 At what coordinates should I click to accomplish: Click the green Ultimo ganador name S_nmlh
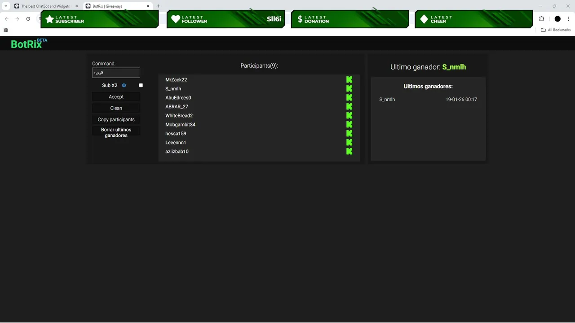pos(454,67)
